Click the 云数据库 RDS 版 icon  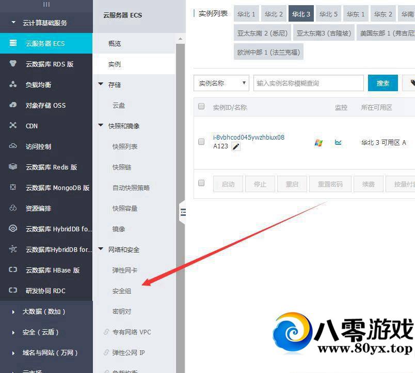pyautogui.click(x=13, y=63)
